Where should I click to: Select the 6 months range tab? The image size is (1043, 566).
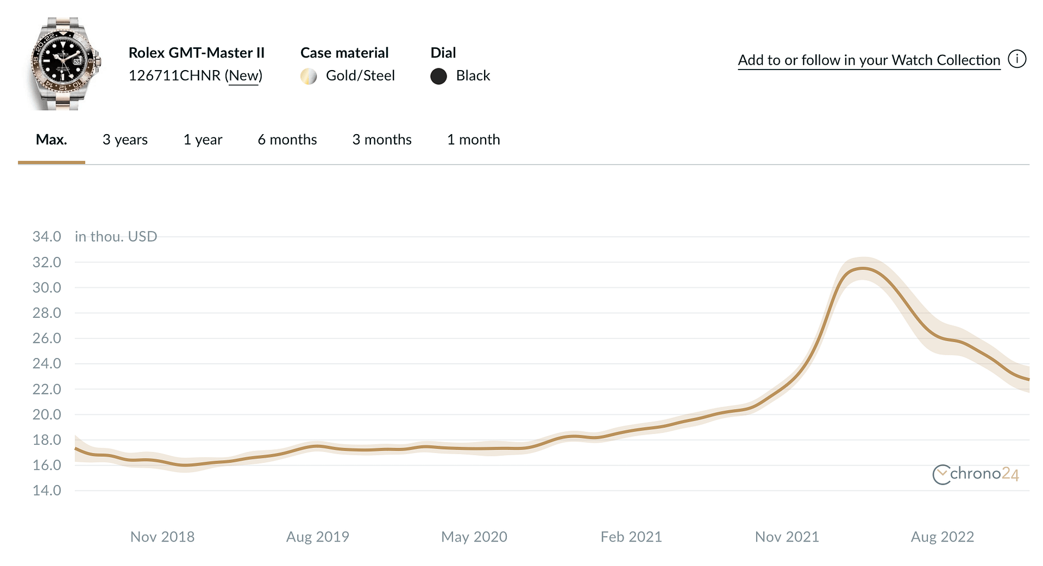pyautogui.click(x=287, y=140)
